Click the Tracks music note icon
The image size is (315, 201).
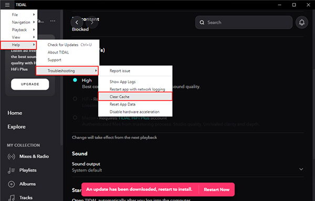11,198
